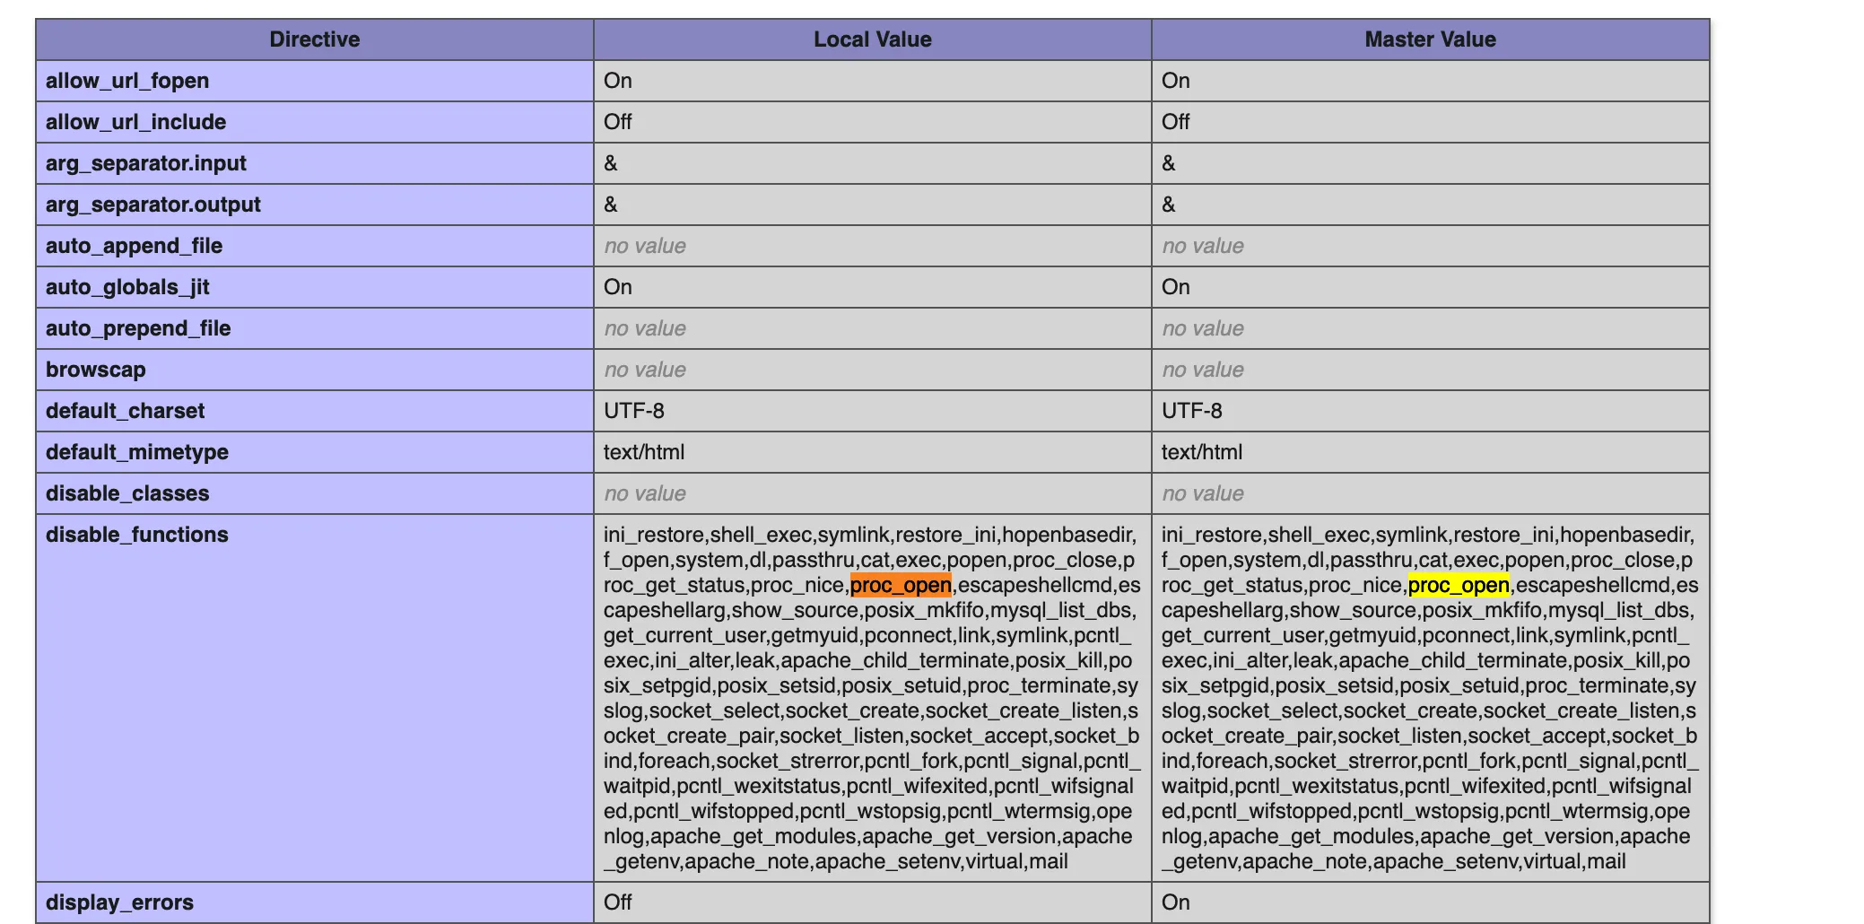The width and height of the screenshot is (1864, 924).
Task: Click the auto_prepend_file directive
Action: (x=138, y=328)
